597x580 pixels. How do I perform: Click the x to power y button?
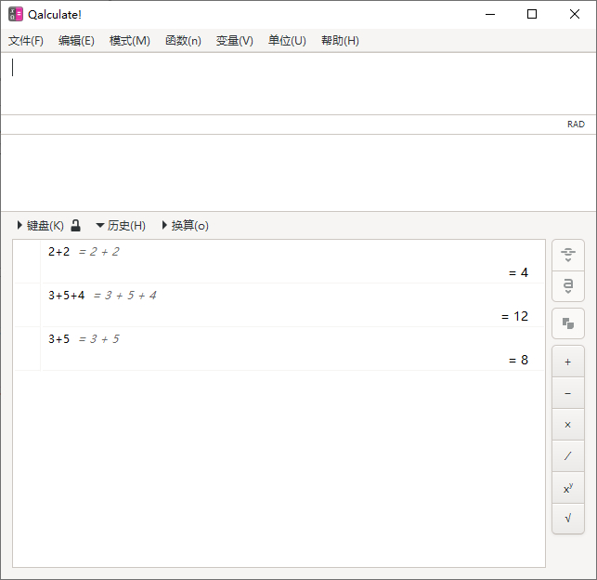pyautogui.click(x=568, y=488)
